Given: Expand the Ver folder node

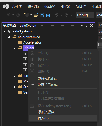Looking at the screenshot, I should [14, 92].
